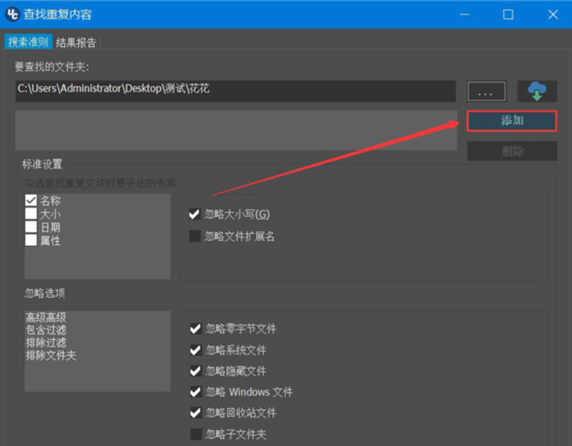Enable the 忽略子文件夹 option
Screen dimensions: 572x446
196,434
